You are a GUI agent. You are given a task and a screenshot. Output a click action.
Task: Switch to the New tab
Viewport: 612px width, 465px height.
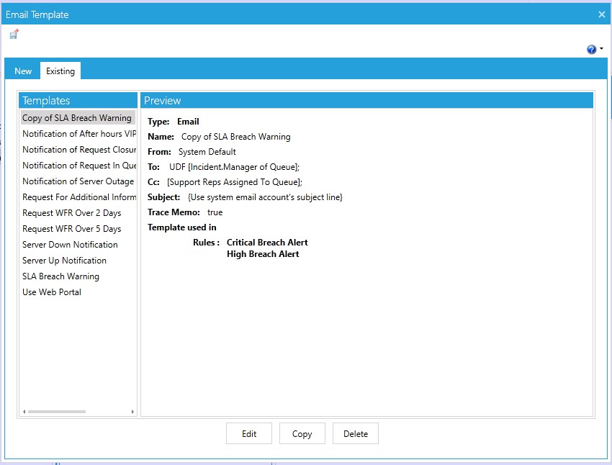pos(23,71)
